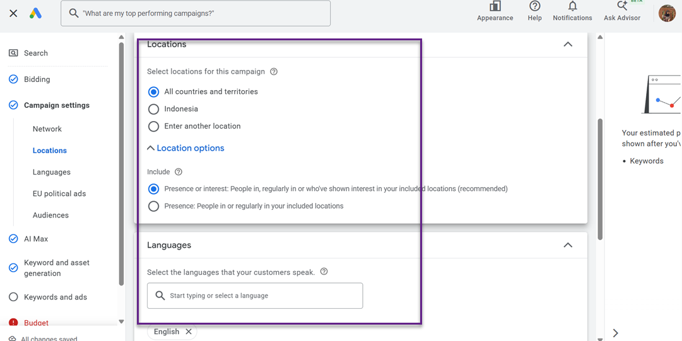Click the English language chip

pos(172,332)
